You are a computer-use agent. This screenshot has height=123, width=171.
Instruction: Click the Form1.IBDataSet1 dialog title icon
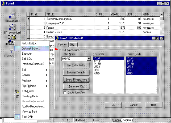[x=57, y=38]
